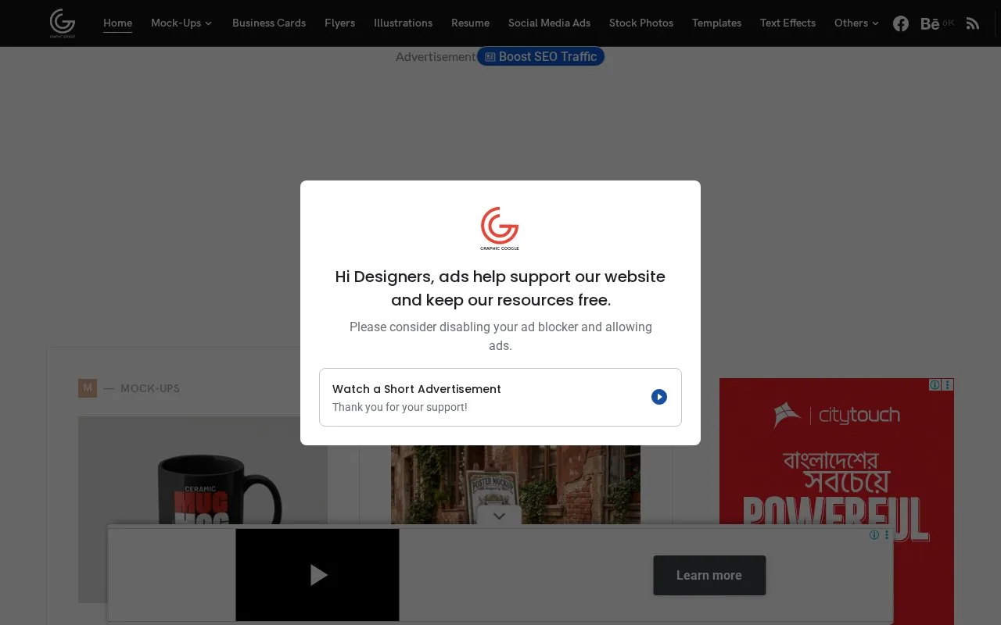Click the Graphic Google logo in the modal
Viewport: 1001px width, 625px height.
pyautogui.click(x=500, y=228)
